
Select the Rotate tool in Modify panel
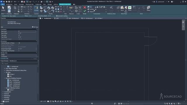49,11
